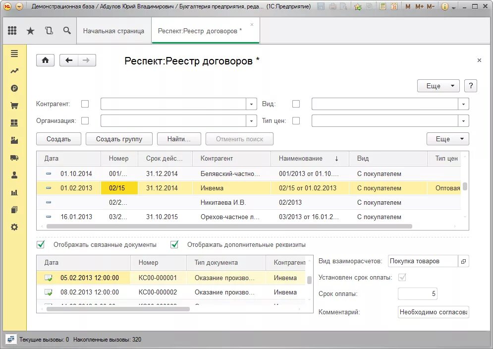Open calendar icon in title bar
Image resolution: width=493 pixels, height=349 pixels.
(394, 6)
